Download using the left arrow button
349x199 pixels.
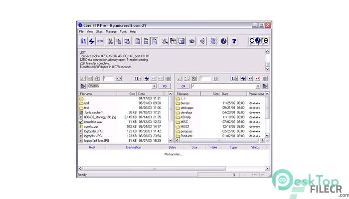click(183, 86)
